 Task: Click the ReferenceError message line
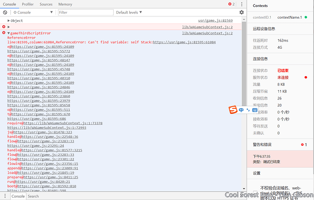pyautogui.click(x=111, y=42)
